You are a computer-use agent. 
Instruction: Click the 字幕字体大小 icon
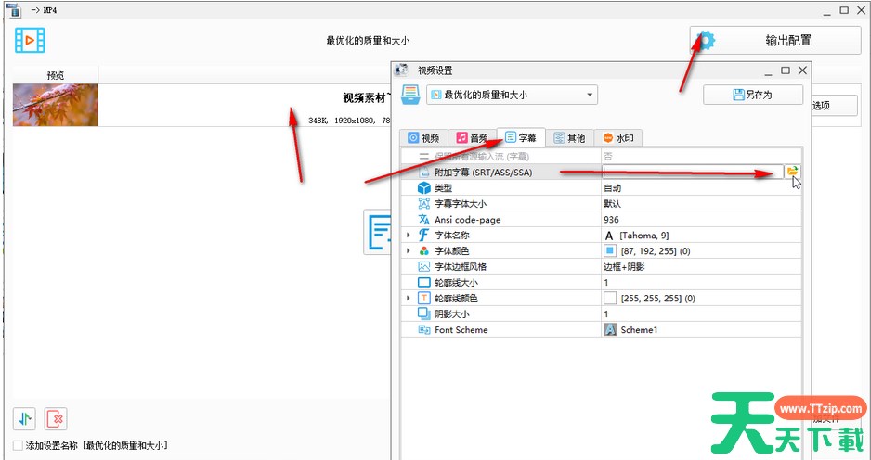pos(424,204)
